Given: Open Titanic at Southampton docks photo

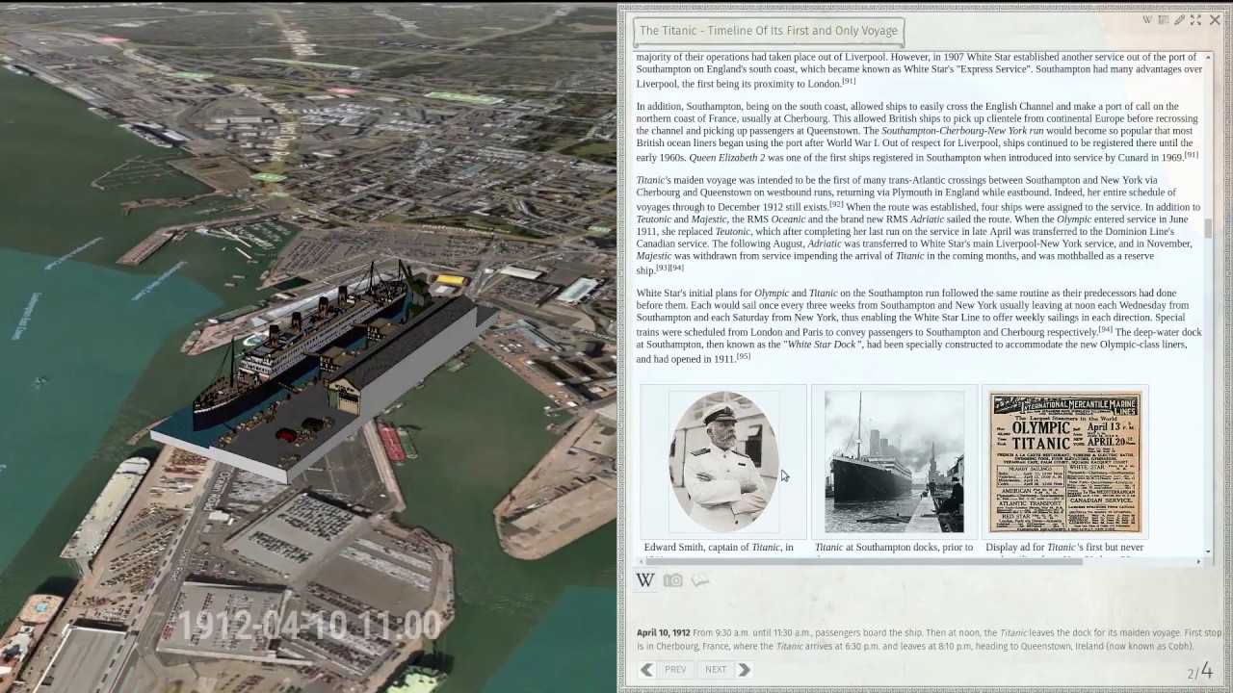Looking at the screenshot, I should tap(894, 462).
